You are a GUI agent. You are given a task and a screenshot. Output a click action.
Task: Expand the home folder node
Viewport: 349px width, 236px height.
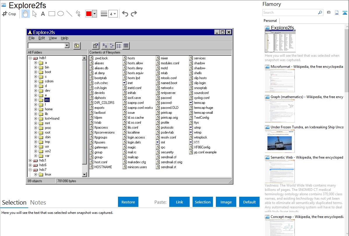point(36,109)
